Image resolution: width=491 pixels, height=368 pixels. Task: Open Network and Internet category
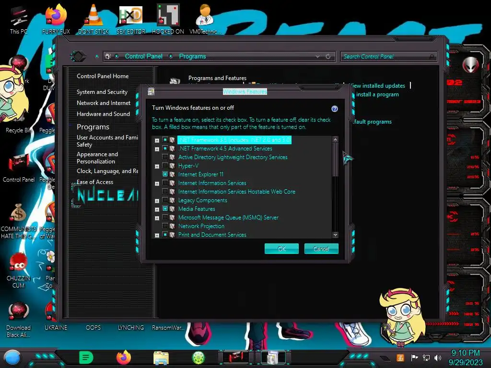tap(104, 103)
